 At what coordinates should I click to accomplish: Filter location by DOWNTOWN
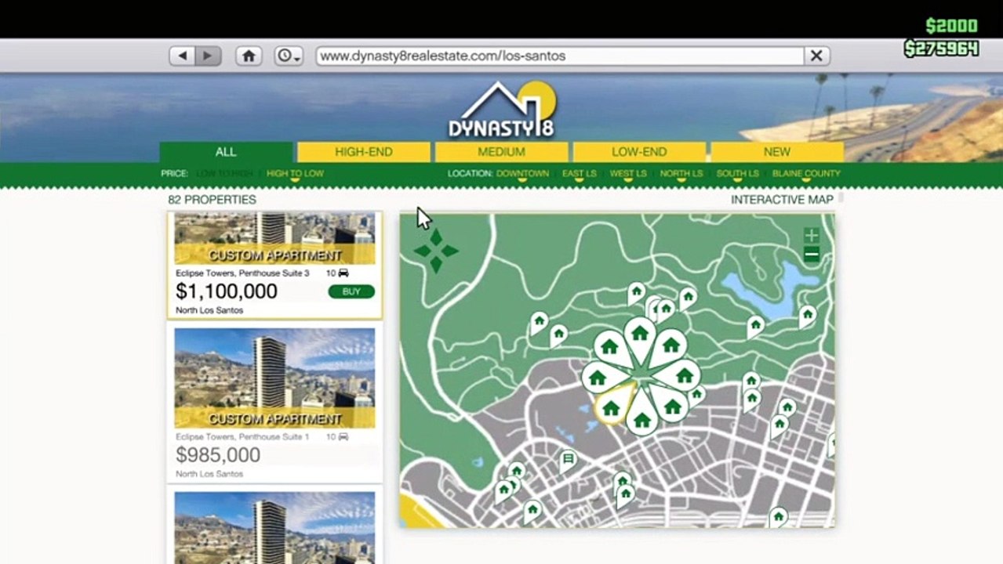click(522, 173)
